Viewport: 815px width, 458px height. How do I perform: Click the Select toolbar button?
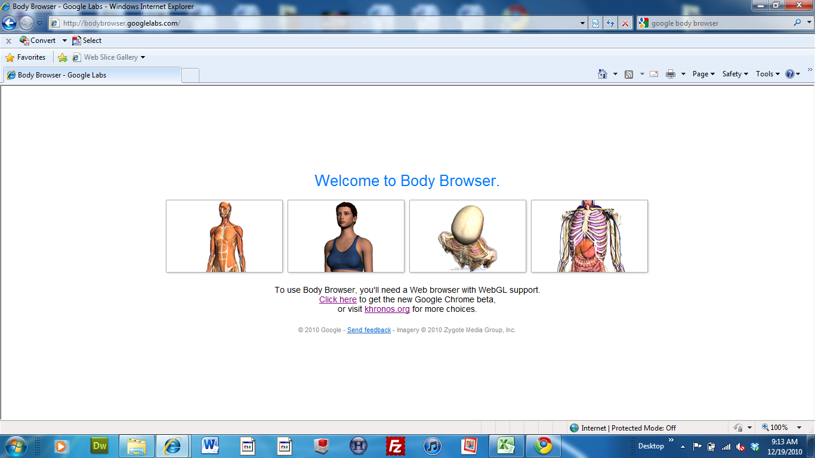(x=87, y=41)
